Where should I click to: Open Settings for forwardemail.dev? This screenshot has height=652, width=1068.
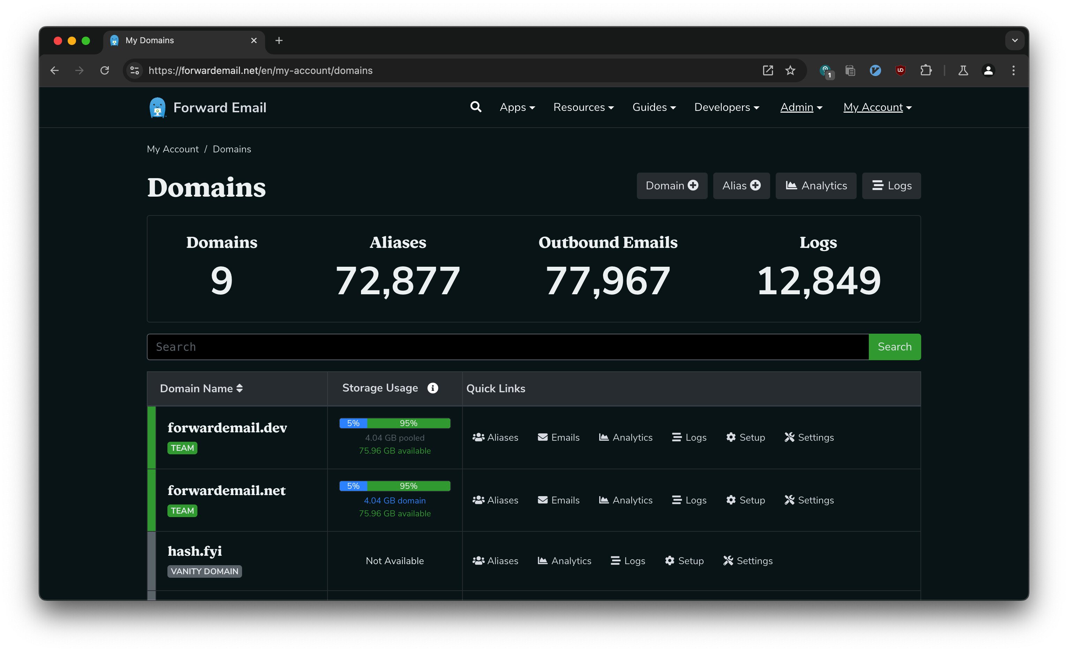tap(809, 437)
